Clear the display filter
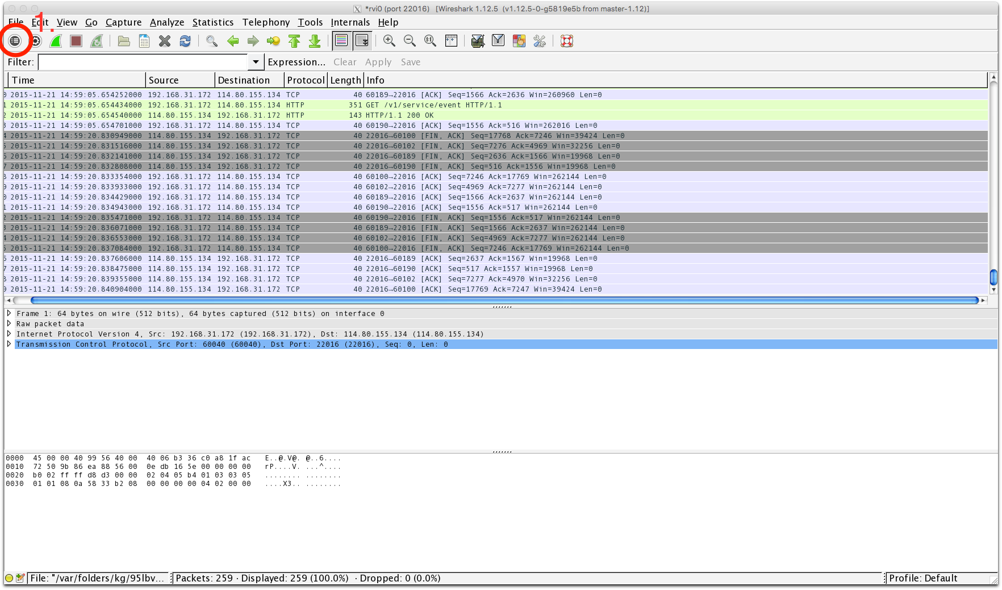The image size is (1002, 590). click(345, 62)
